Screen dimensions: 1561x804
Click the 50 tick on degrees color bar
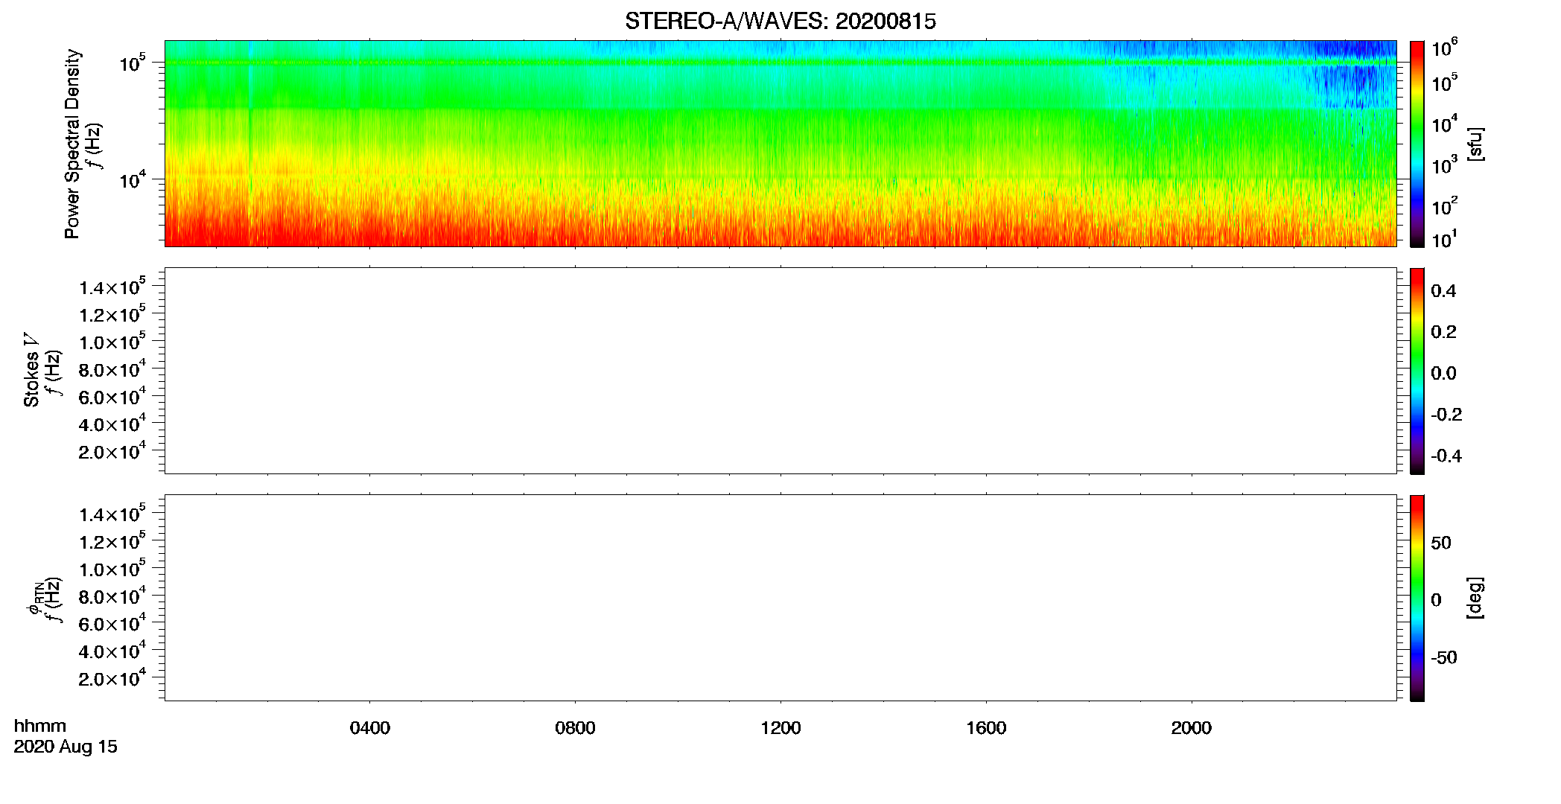1441,543
